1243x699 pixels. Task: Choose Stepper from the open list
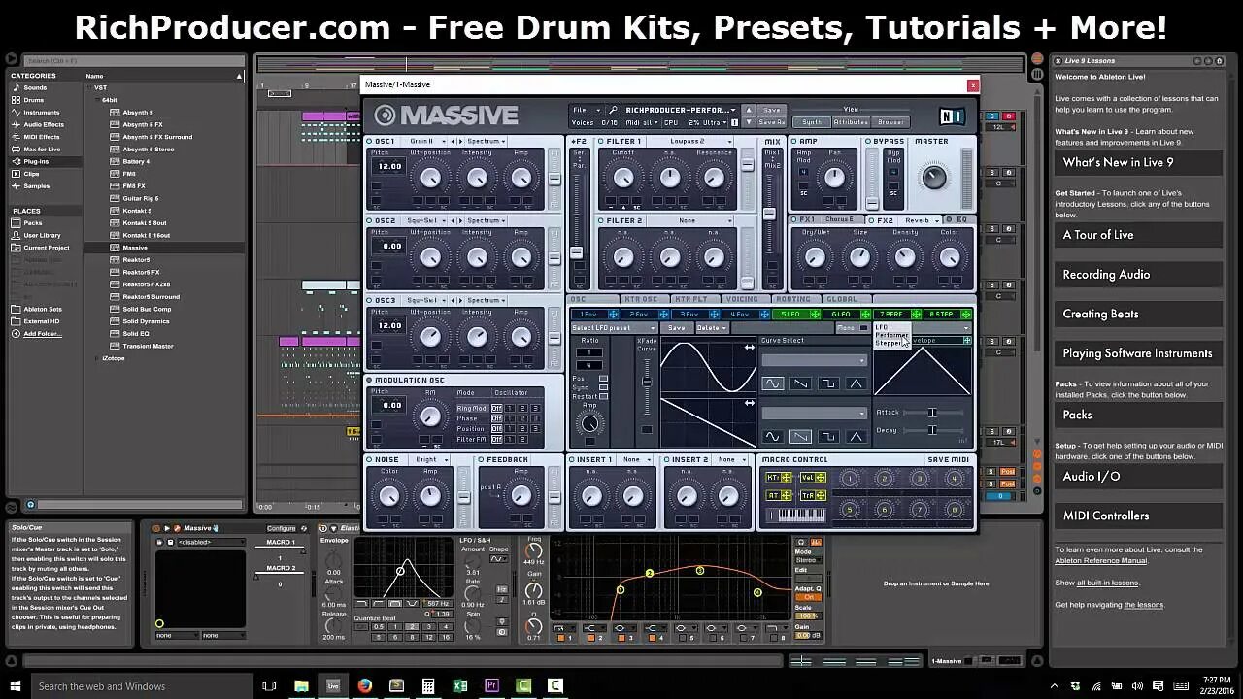tap(890, 344)
